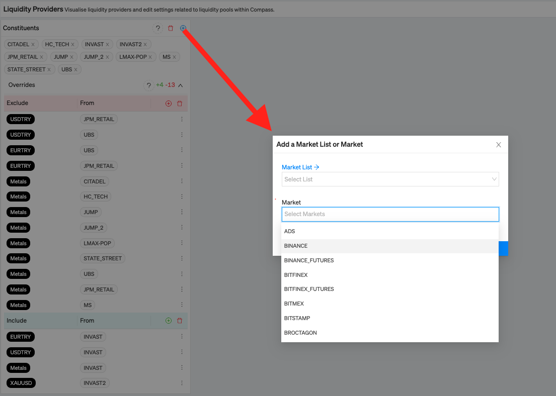Click the LMAX-POP source tag in Exclude
The image size is (556, 396).
97,243
